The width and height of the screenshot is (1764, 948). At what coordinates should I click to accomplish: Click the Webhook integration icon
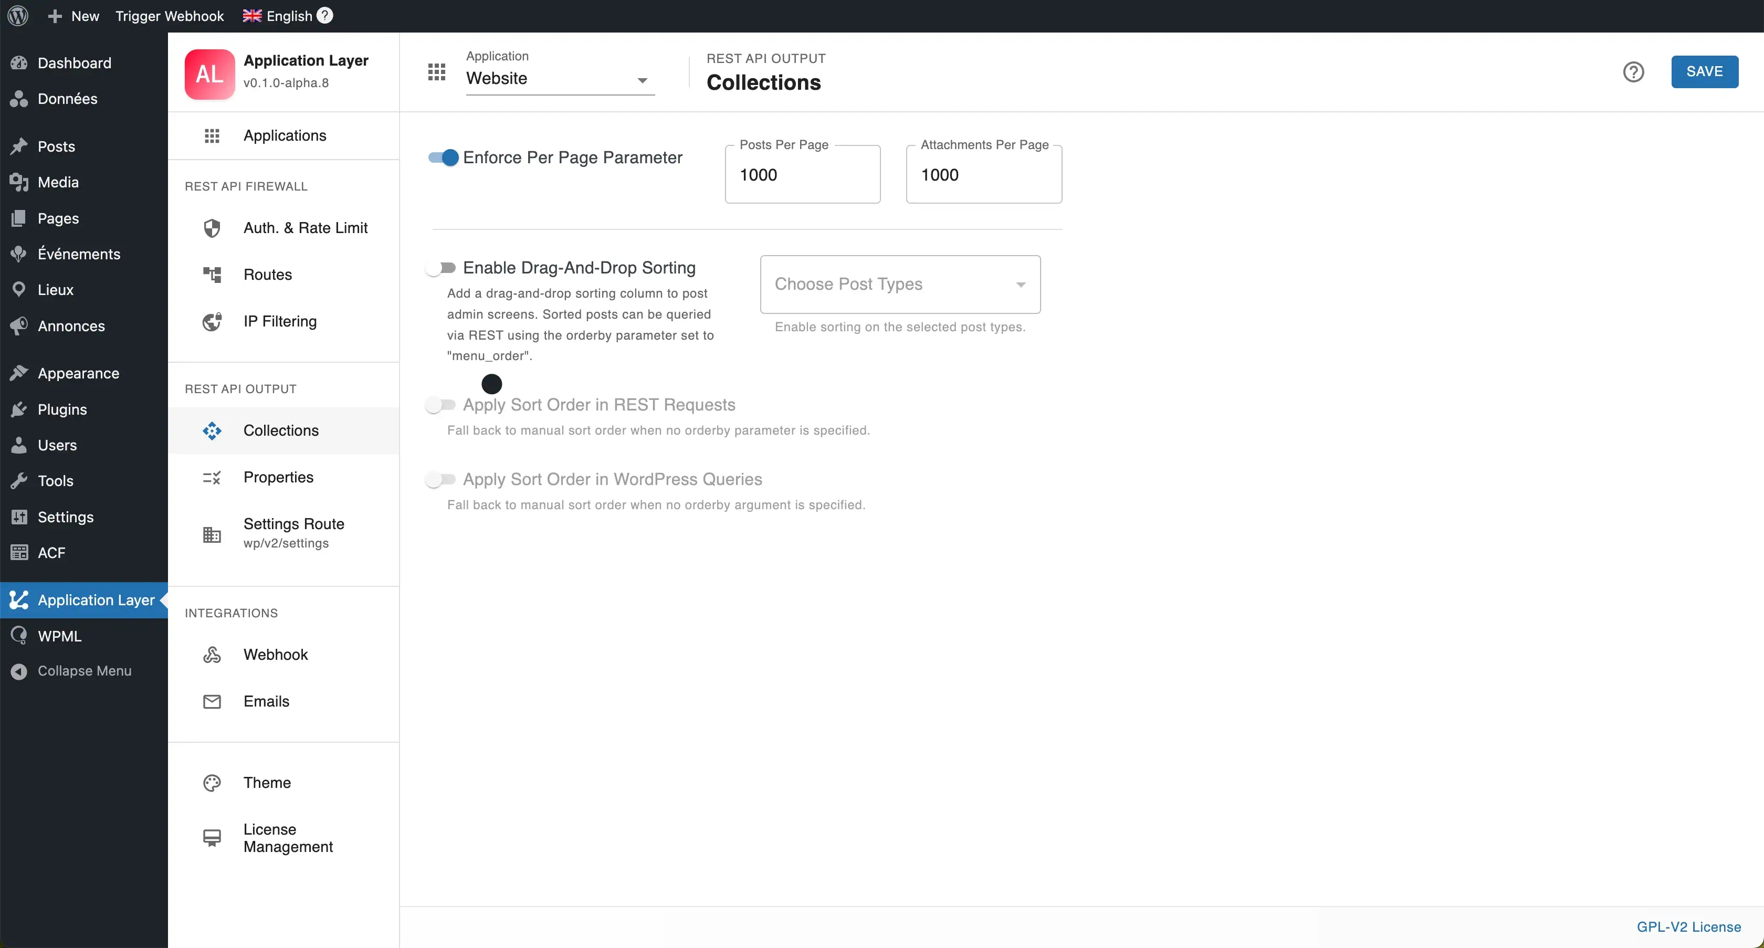click(x=212, y=655)
